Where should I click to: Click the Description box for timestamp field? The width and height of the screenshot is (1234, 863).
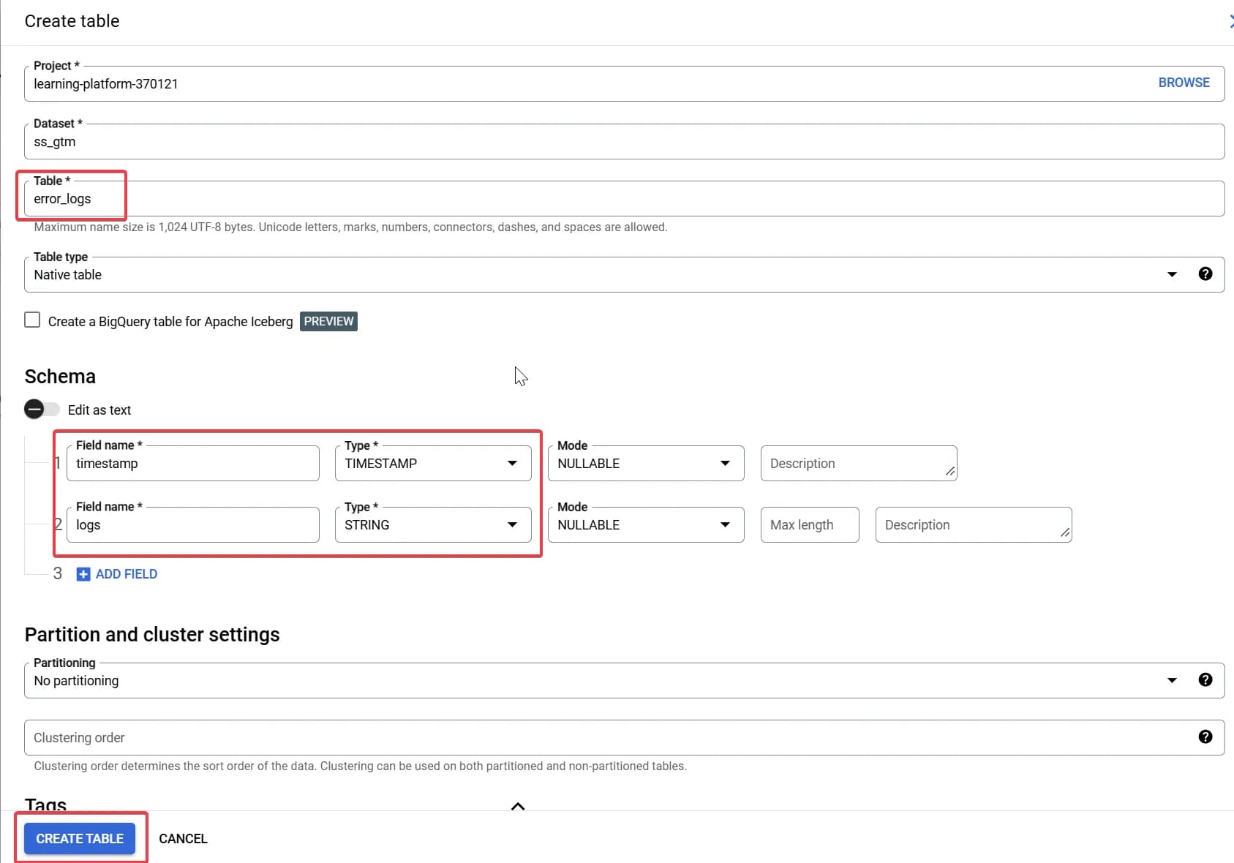pyautogui.click(x=859, y=463)
